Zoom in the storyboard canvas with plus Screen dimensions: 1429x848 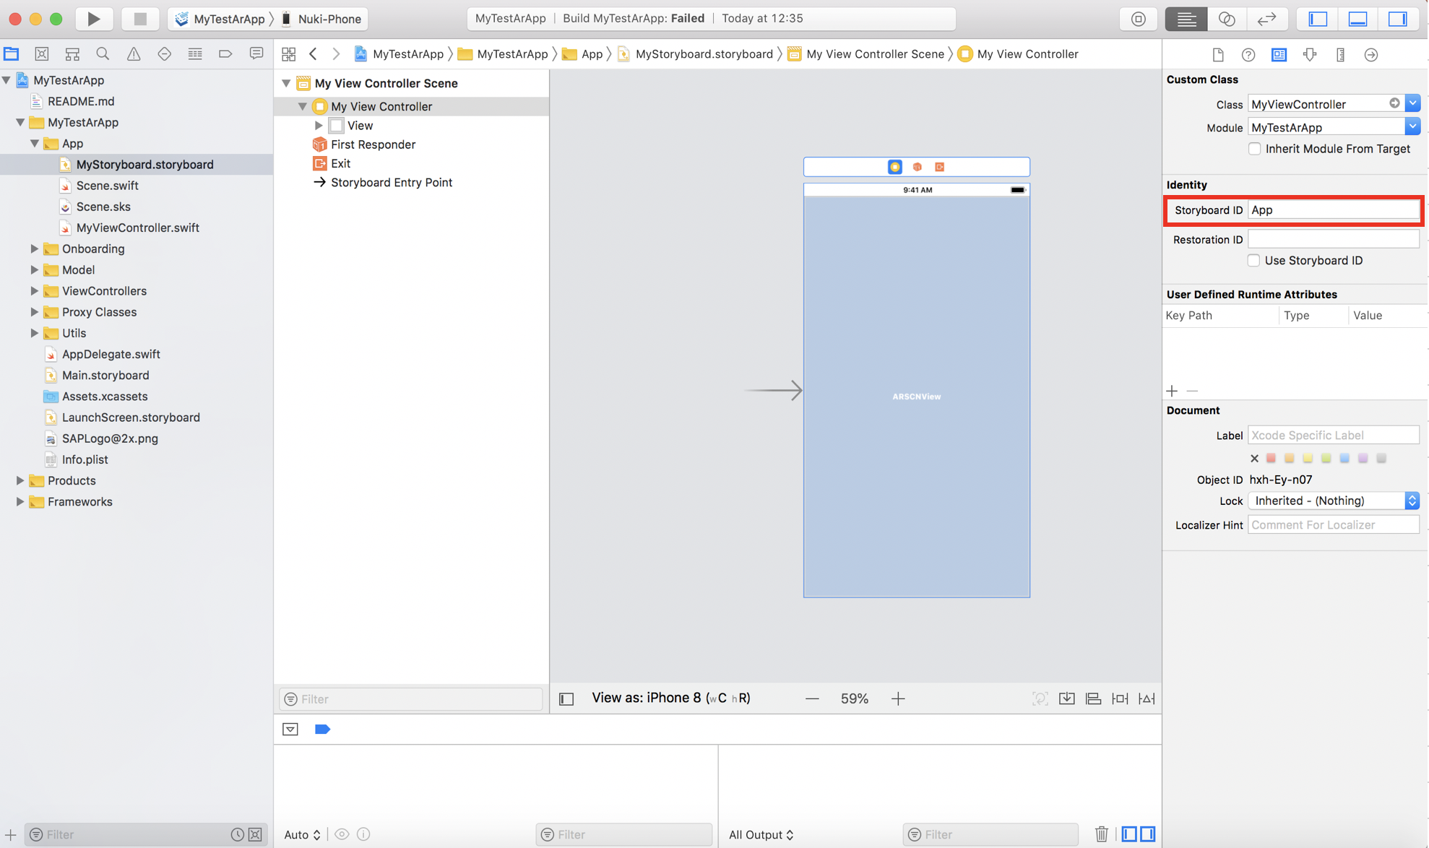coord(897,698)
